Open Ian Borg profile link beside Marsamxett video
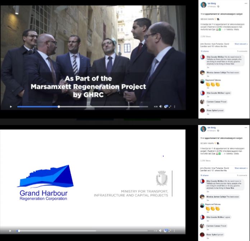This screenshot has width=250, height=241. click(x=212, y=4)
